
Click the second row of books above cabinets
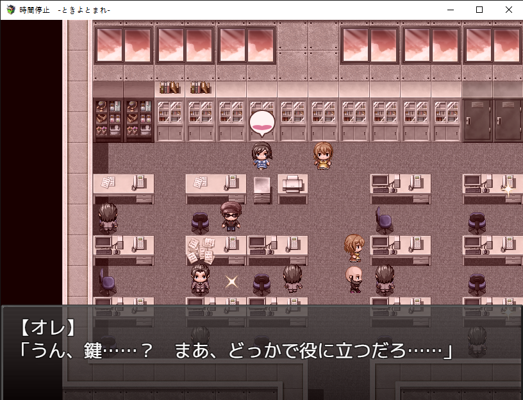point(200,87)
